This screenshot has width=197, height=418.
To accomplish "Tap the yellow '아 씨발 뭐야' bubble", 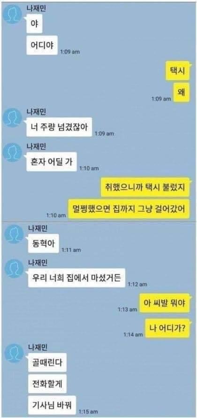I will [164, 303].
